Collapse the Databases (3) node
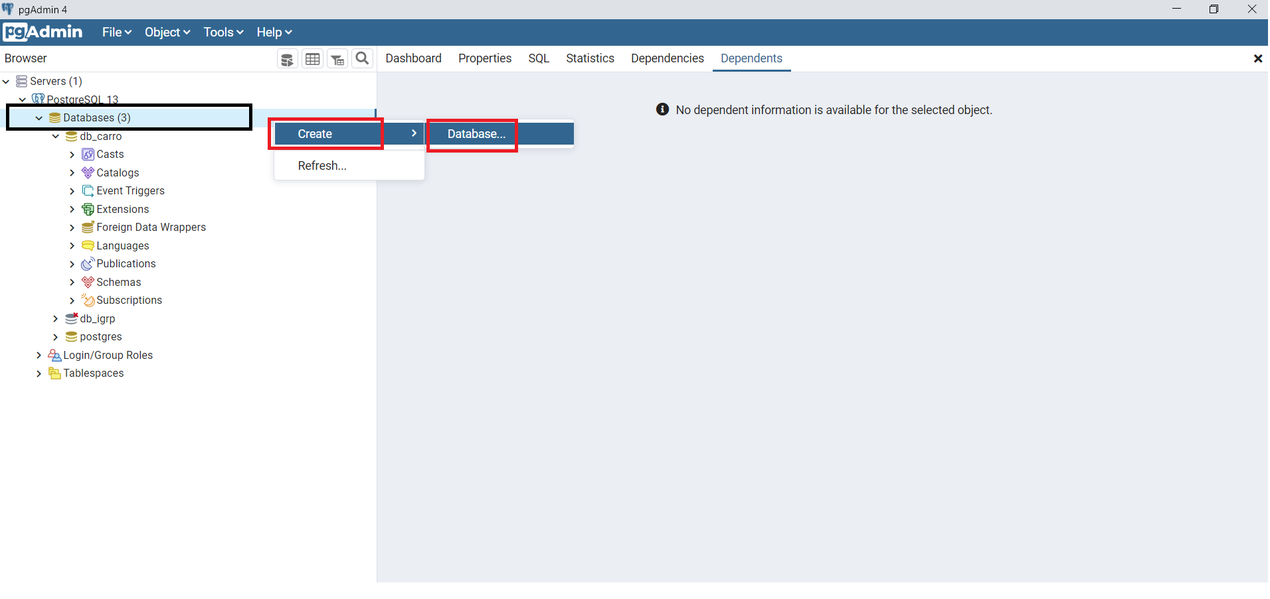Image resolution: width=1270 pixels, height=599 pixels. pyautogui.click(x=39, y=118)
